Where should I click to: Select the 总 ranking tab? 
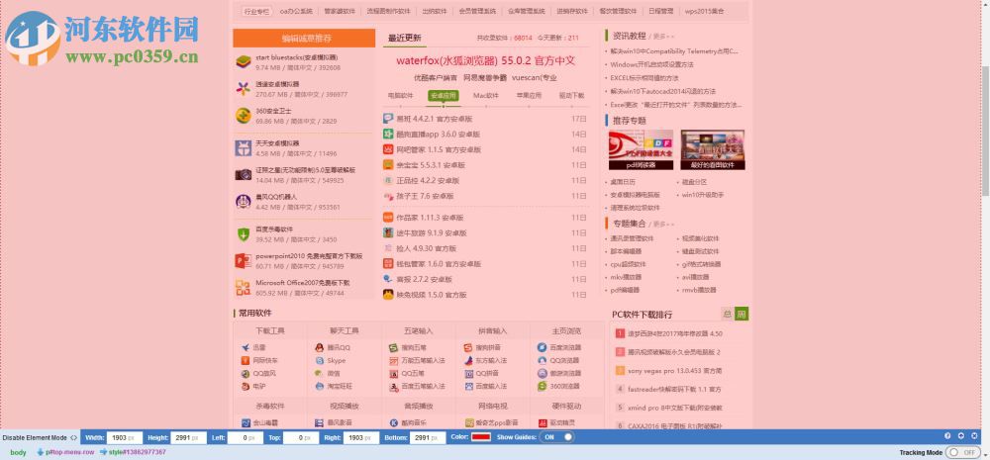coord(728,314)
